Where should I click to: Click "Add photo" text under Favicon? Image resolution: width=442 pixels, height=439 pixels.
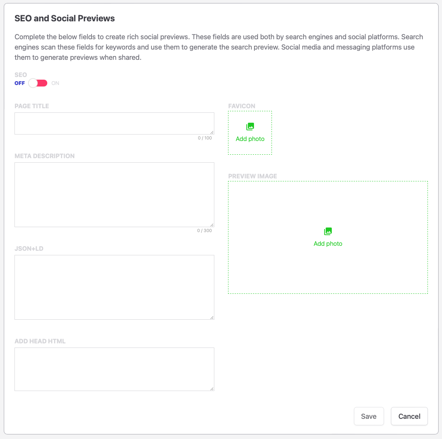(x=250, y=139)
